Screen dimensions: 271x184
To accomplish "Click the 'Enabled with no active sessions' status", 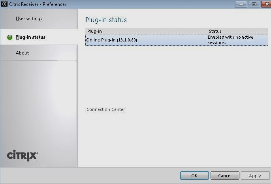I will [230, 40].
